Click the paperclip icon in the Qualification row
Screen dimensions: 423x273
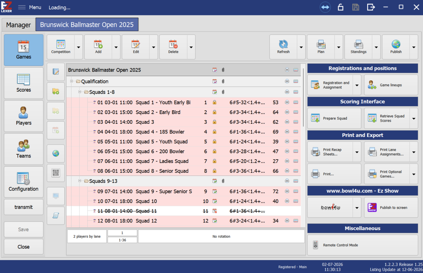[x=223, y=81]
